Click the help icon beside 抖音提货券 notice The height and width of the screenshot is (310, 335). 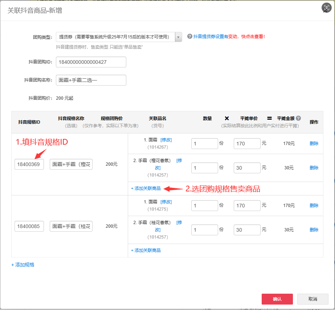(x=189, y=37)
